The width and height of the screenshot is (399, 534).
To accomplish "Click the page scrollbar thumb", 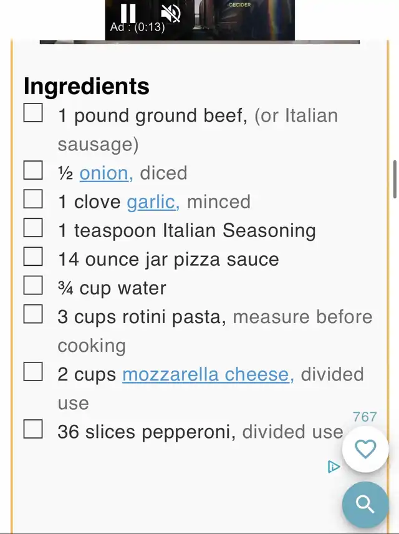I will coord(395,179).
